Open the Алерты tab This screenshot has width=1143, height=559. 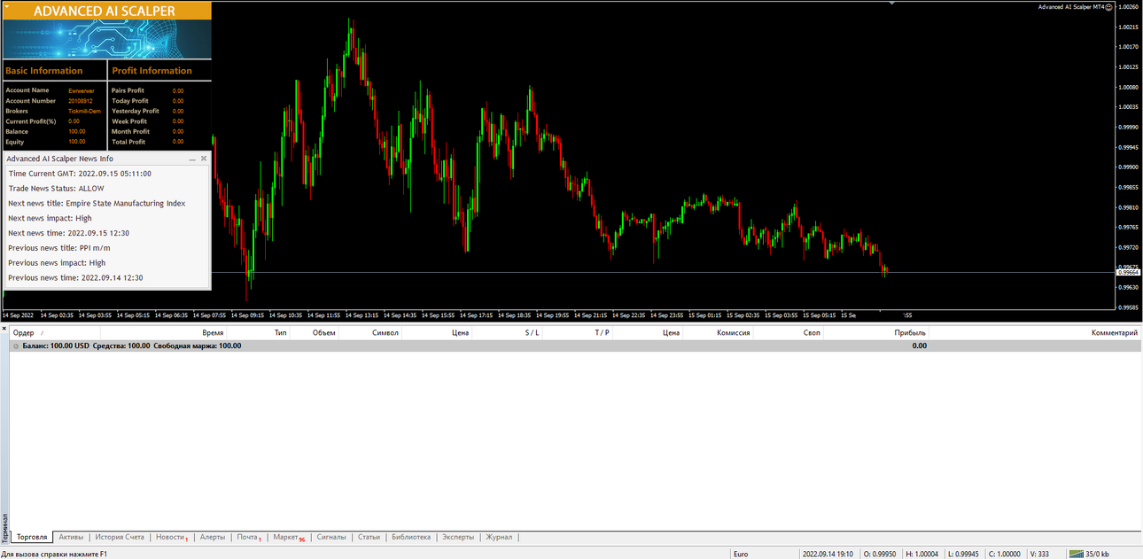click(x=213, y=537)
